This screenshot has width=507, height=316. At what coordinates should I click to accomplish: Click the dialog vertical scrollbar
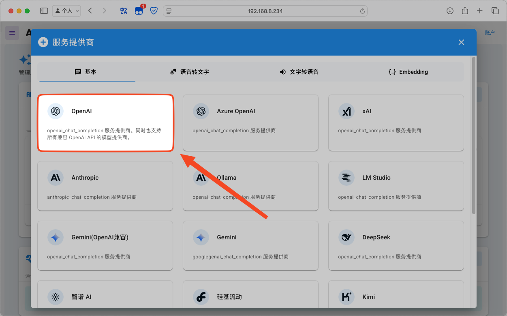(x=473, y=135)
